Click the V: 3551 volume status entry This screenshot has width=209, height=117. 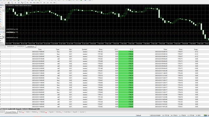pos(198,115)
